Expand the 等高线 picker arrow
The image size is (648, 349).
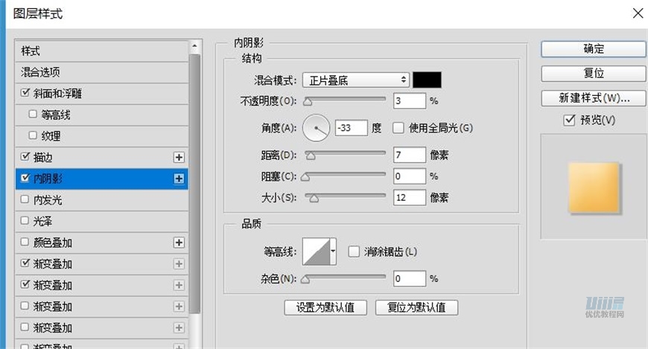333,252
